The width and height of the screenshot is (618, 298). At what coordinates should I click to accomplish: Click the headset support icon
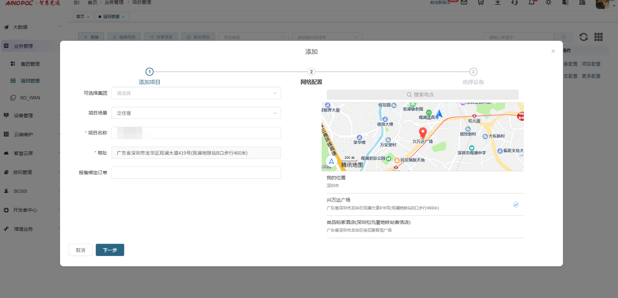tap(515, 2)
